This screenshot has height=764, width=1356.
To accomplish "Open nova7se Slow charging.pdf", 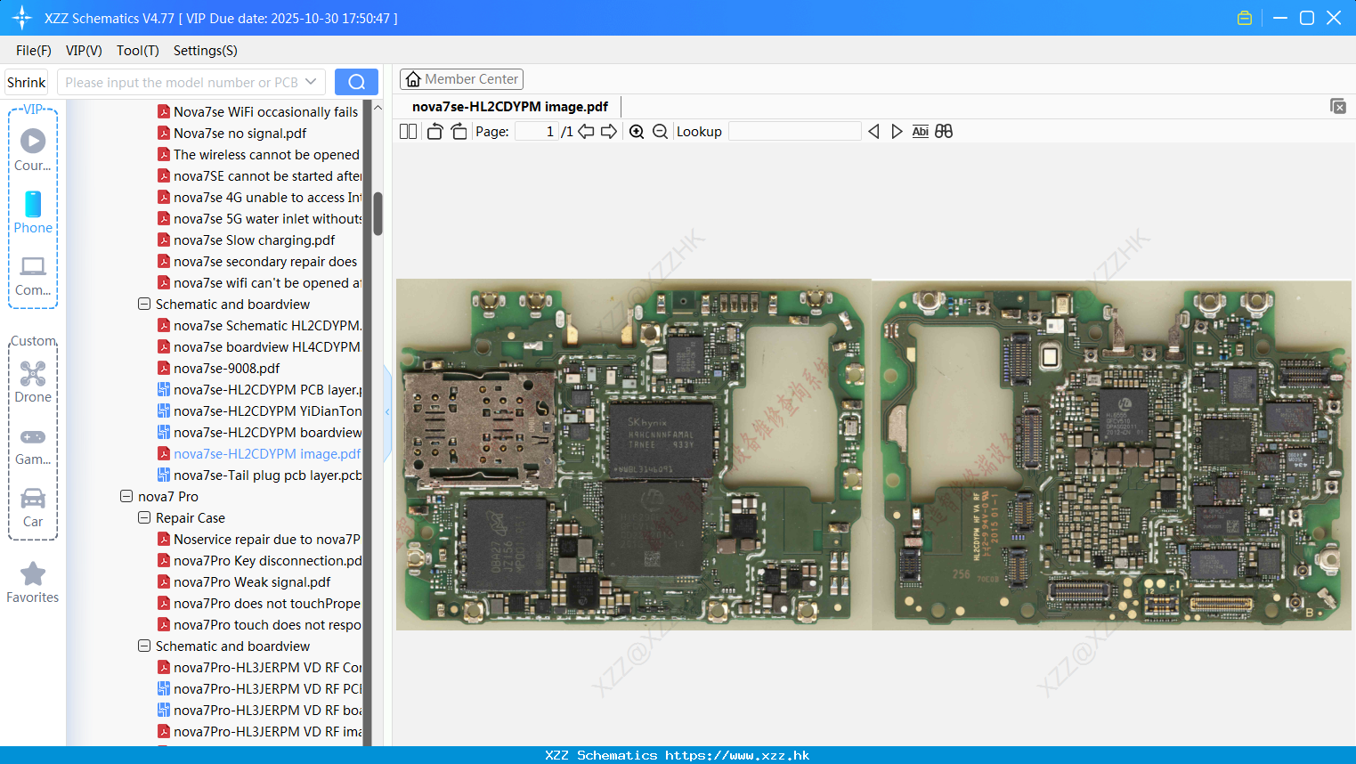I will [254, 240].
